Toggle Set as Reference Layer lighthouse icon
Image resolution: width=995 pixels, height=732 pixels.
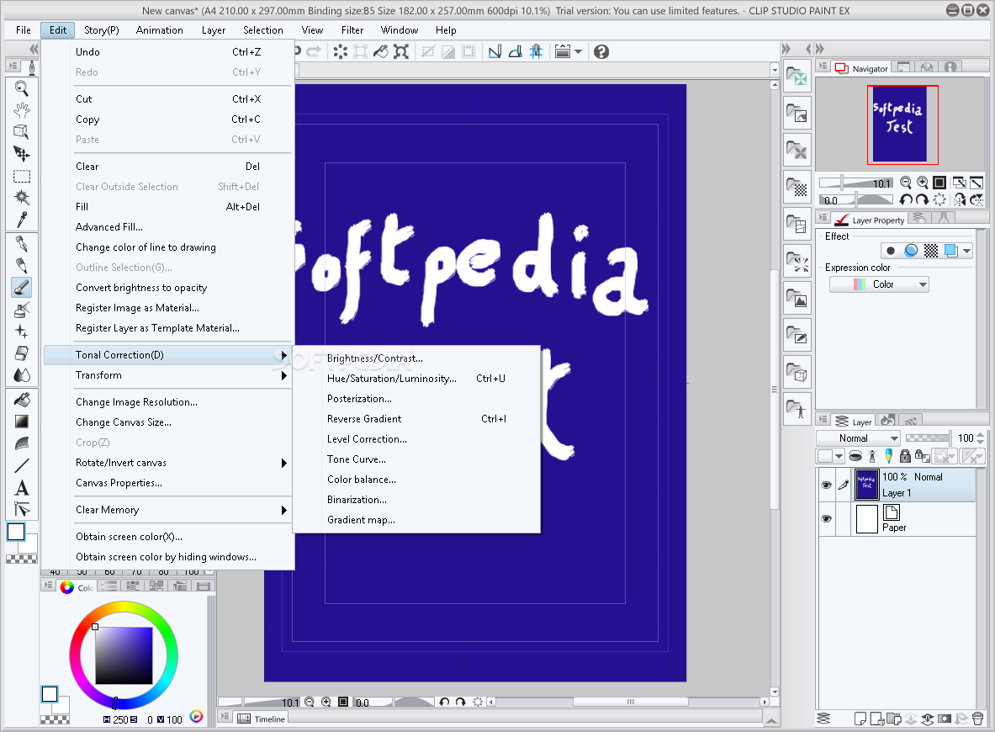pyautogui.click(x=872, y=456)
